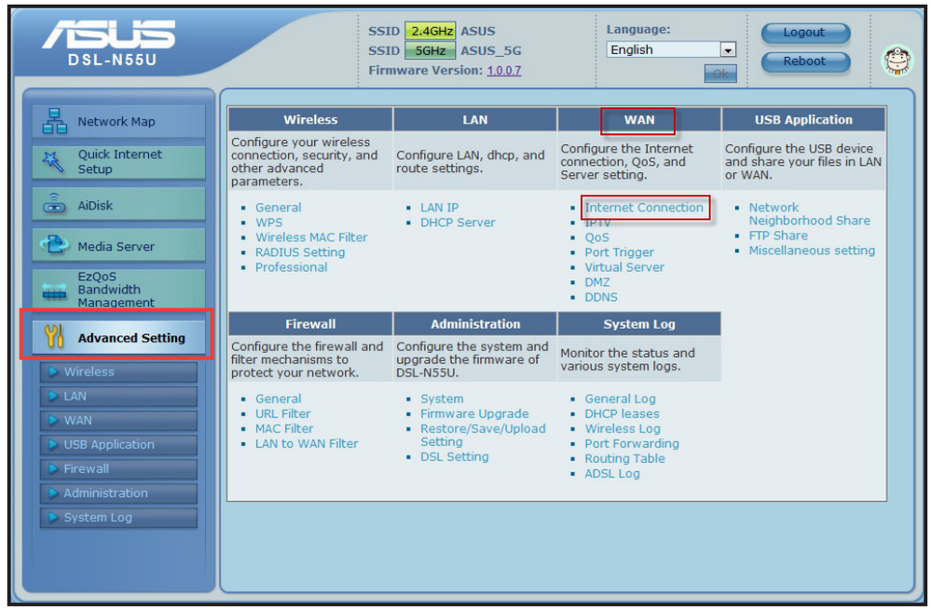
Task: Click arrow icon beside USB Application submenu
Action: click(53, 444)
